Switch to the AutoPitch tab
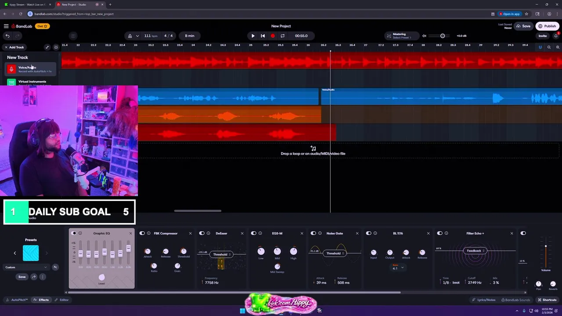562x316 pixels. pyautogui.click(x=17, y=300)
